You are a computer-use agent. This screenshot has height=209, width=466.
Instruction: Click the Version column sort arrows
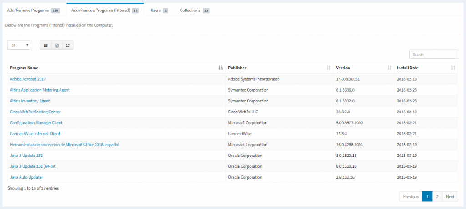pyautogui.click(x=389, y=68)
